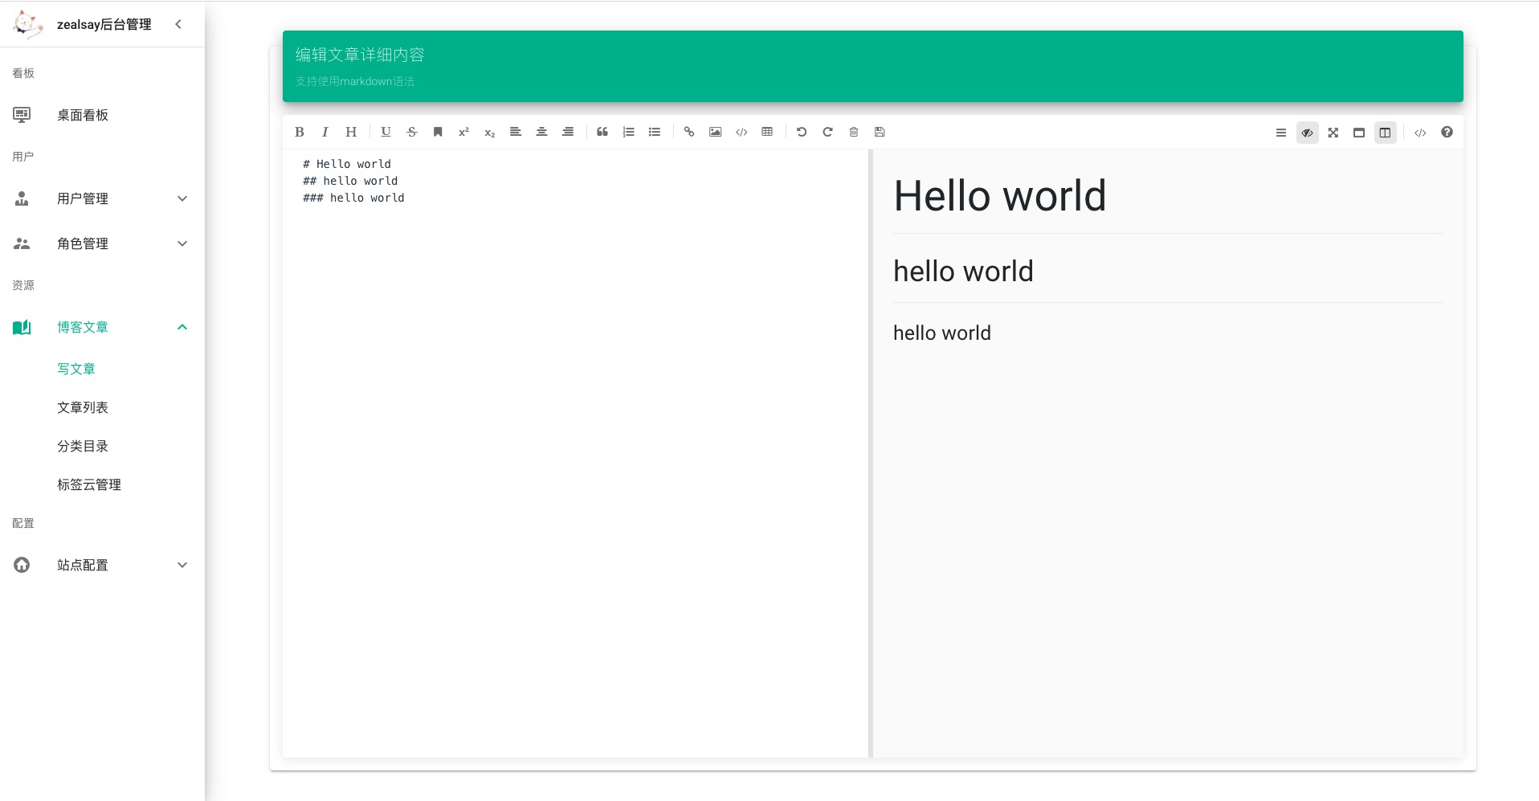Click the '## hello world' source line

(x=350, y=181)
